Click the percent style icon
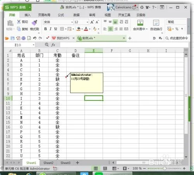Viewport: 194px width, 175px height. pos(177,29)
